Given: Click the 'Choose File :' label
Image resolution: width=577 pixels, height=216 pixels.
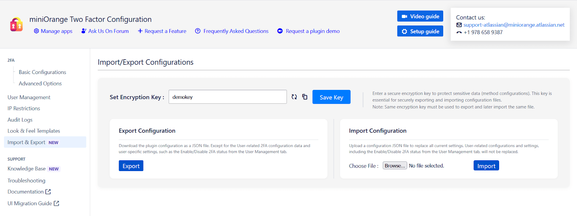Looking at the screenshot, I should 364,166.
